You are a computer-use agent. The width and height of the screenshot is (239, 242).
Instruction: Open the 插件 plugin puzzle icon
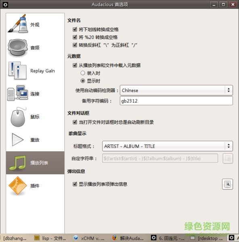[18, 186]
